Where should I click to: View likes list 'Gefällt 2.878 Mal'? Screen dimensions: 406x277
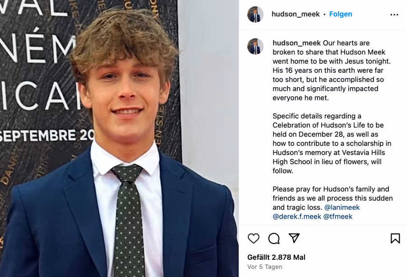pos(276,257)
